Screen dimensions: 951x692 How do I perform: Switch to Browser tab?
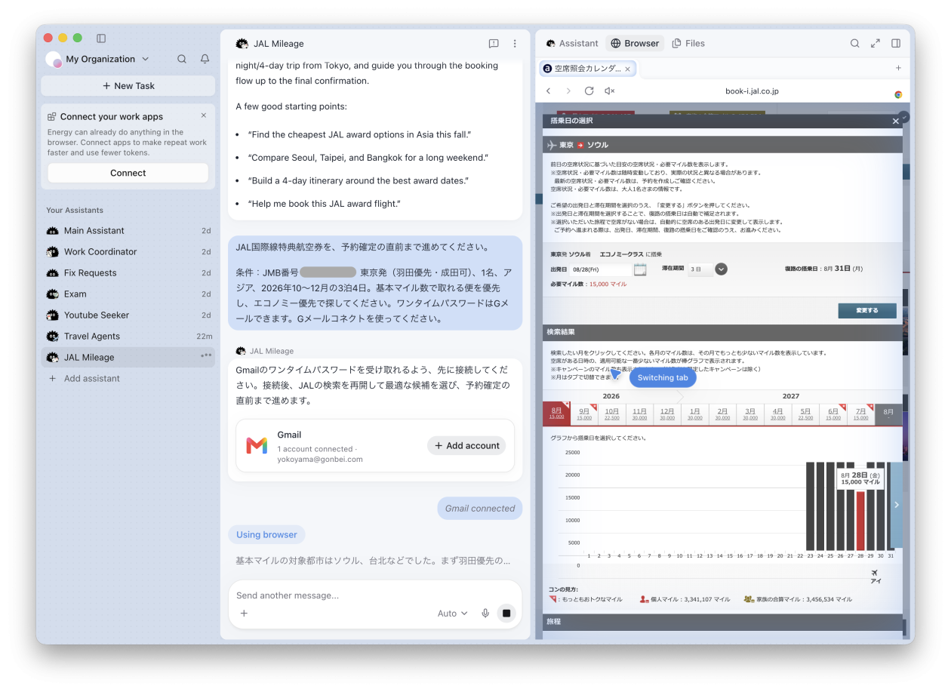[635, 43]
